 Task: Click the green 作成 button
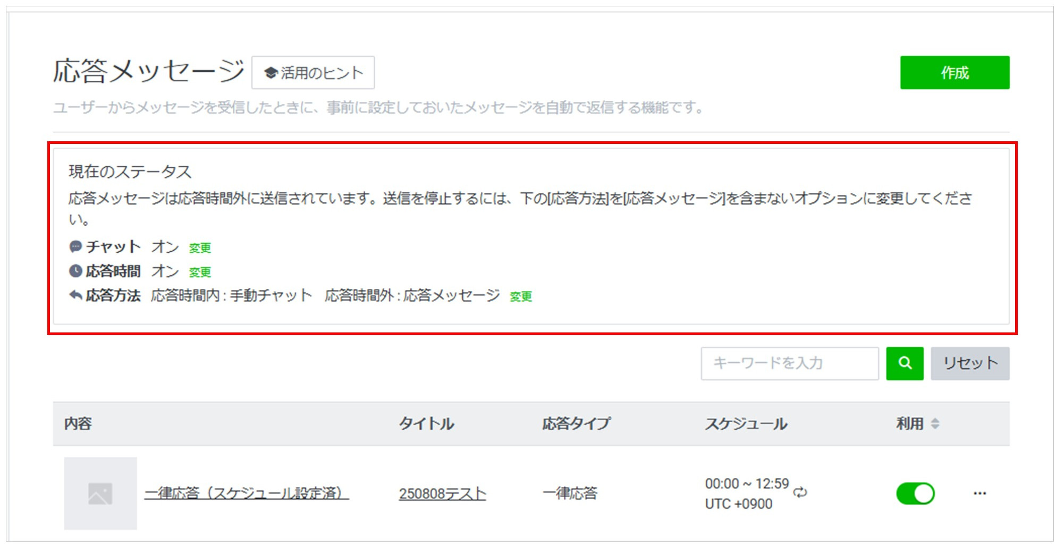pos(954,73)
